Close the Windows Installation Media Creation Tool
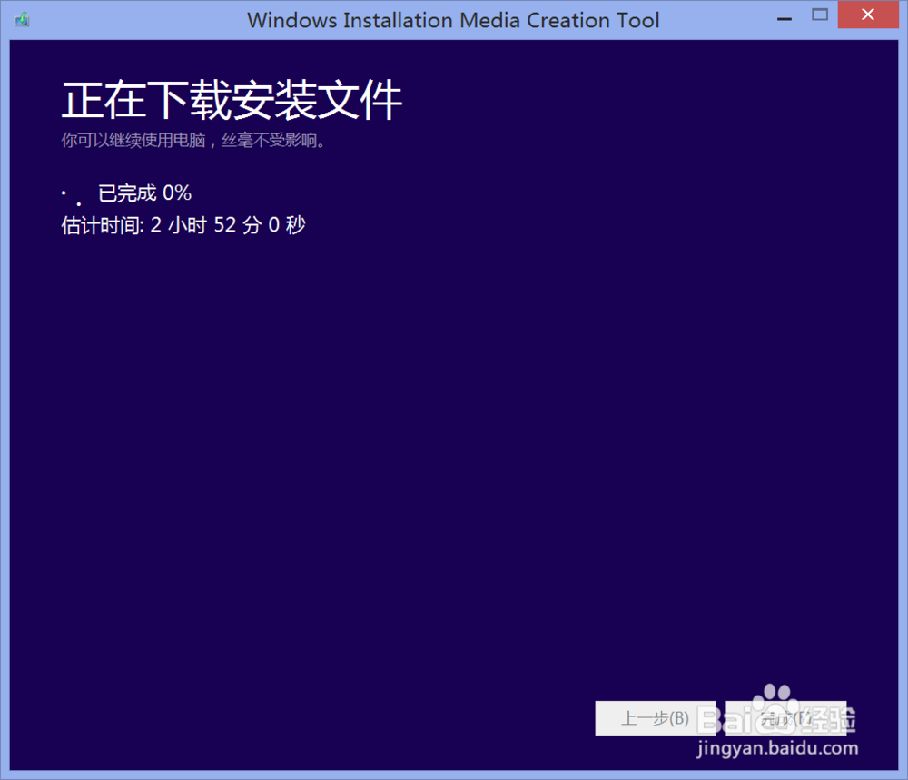This screenshot has height=780, width=908. click(x=867, y=15)
